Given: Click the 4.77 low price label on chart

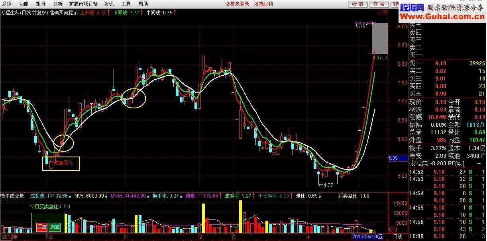Looking at the screenshot, I should pyautogui.click(x=328, y=185).
